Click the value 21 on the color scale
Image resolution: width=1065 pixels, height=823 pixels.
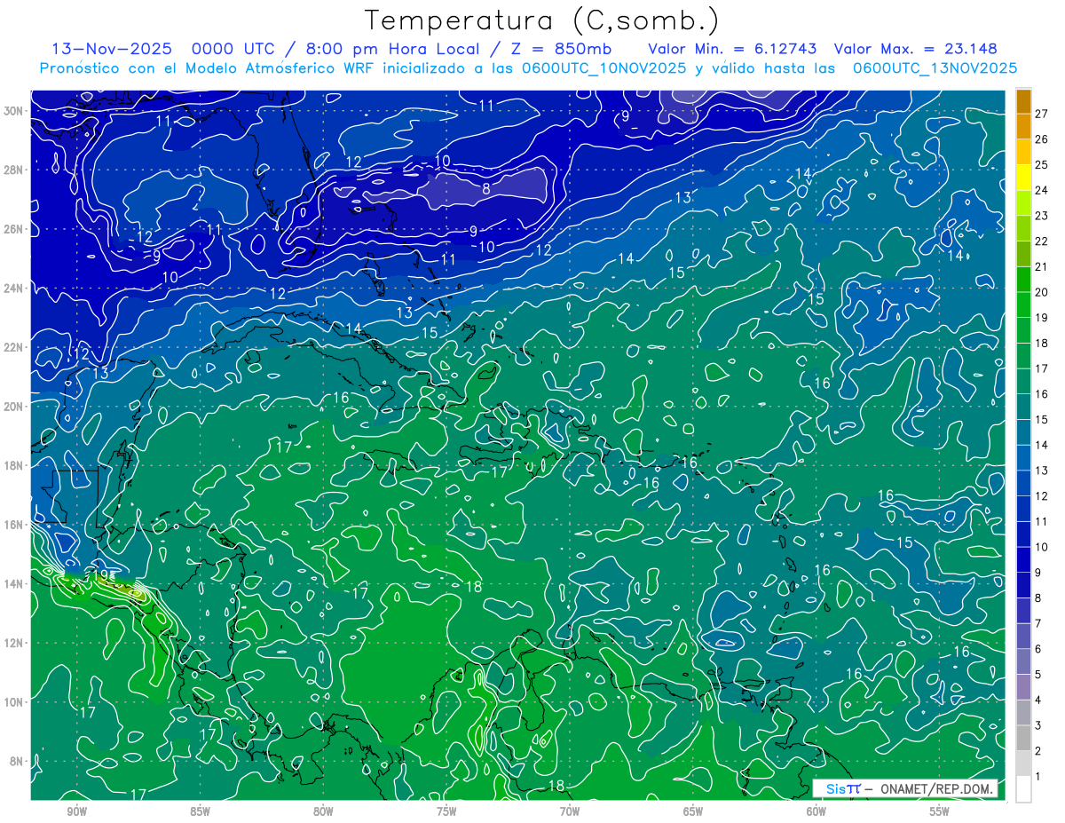(x=1042, y=266)
